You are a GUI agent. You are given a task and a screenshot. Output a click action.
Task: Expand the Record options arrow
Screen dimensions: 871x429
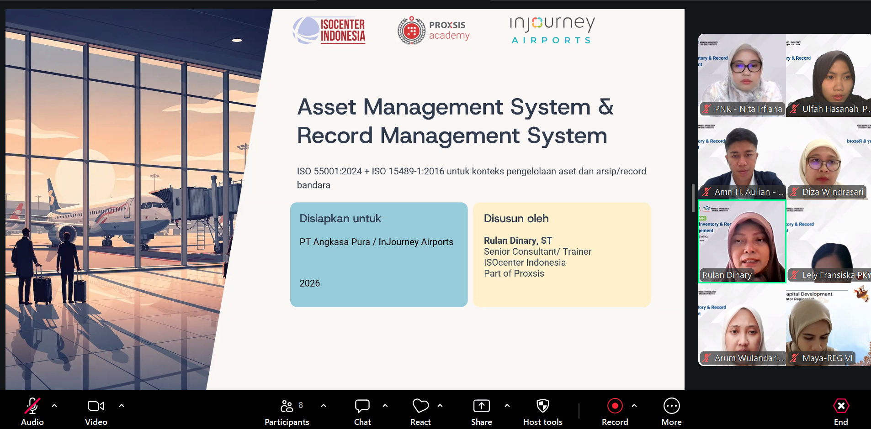[634, 405]
